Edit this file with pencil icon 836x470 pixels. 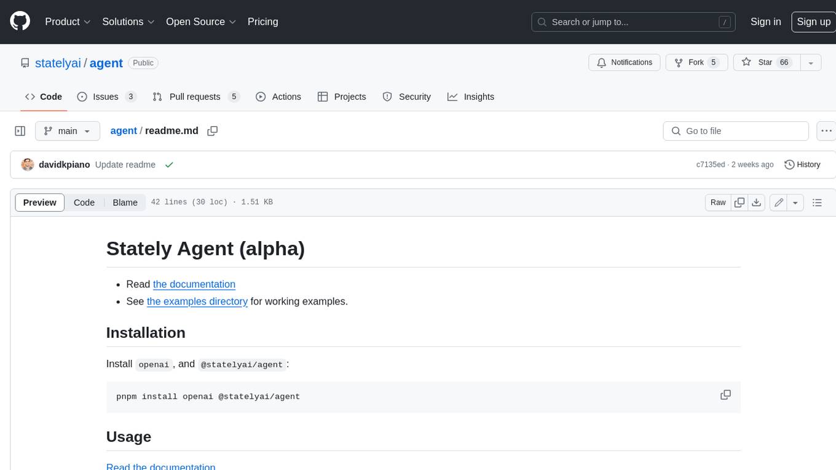(779, 202)
